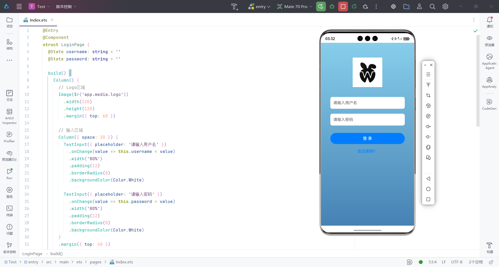The width and height of the screenshot is (499, 267).
Task: Open the 通知 notifications panel
Action: (x=490, y=22)
